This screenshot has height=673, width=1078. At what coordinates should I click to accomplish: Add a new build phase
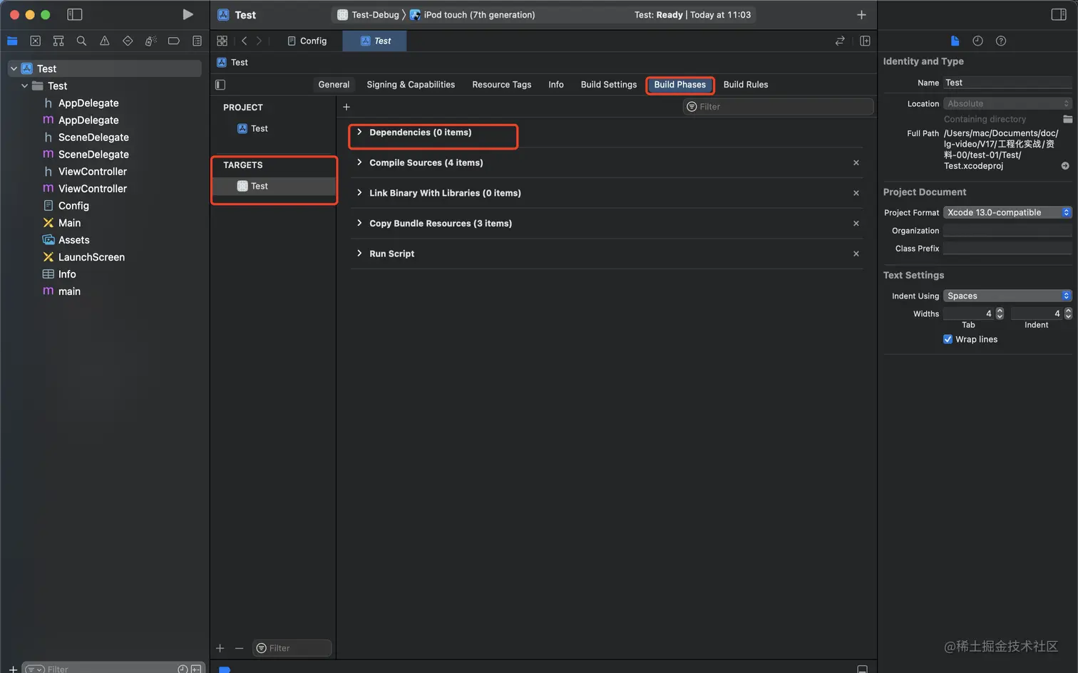pos(346,107)
